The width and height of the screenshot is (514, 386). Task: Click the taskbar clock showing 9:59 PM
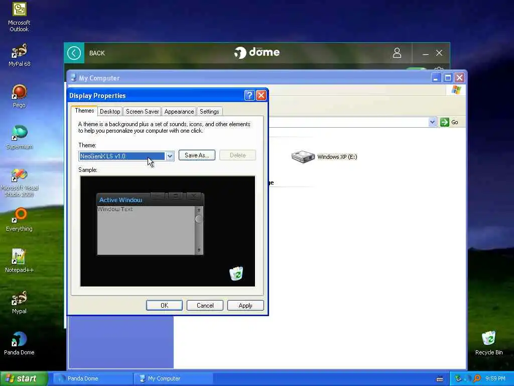click(495, 378)
